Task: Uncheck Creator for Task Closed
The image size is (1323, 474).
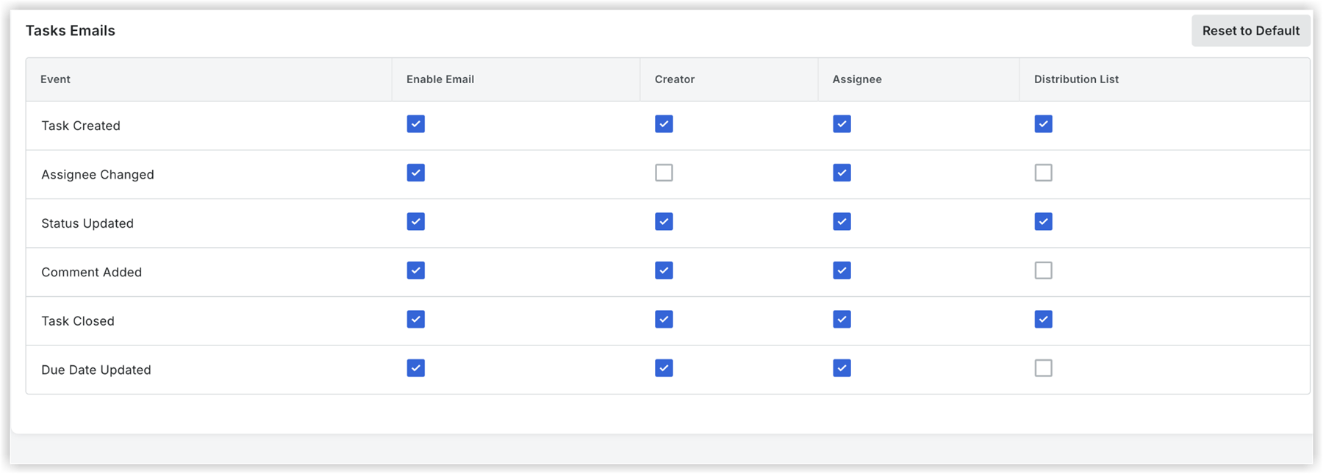Action: click(664, 320)
